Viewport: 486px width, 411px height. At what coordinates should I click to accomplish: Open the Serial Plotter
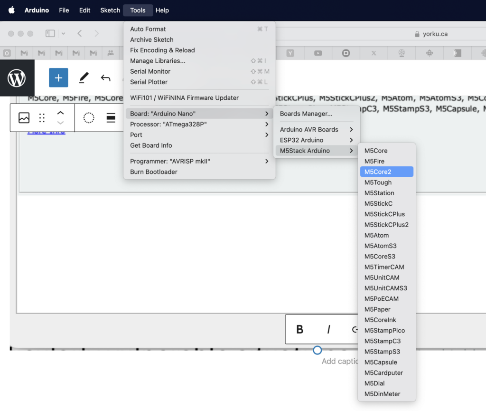click(199, 82)
